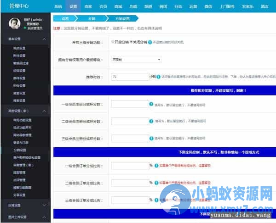This screenshot has width=276, height=223.
Task: Click 更新缓存 under the admin name
Action: [33, 24]
